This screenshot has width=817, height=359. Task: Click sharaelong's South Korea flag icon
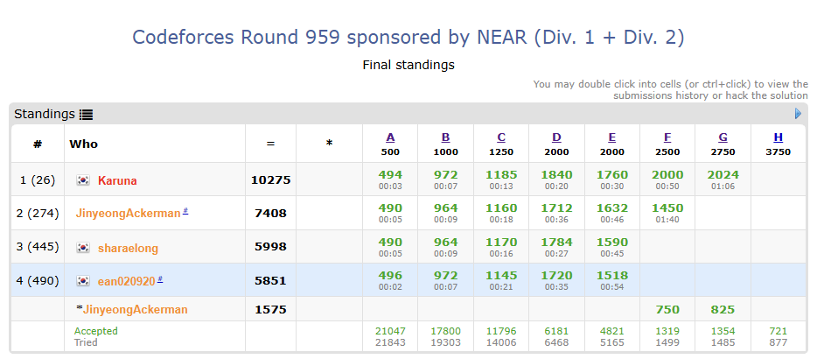pyautogui.click(x=83, y=248)
